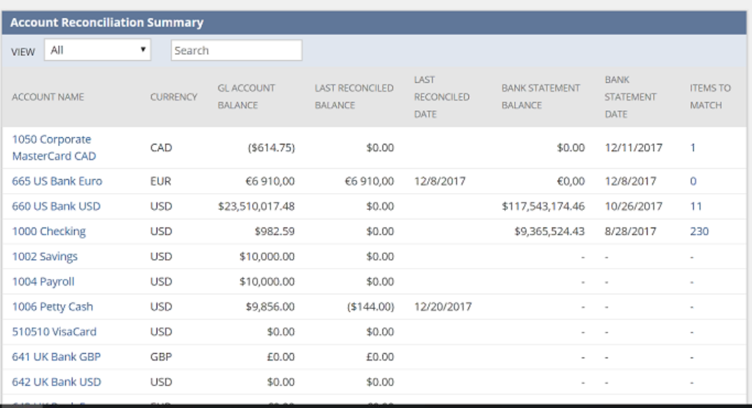The width and height of the screenshot is (752, 408).
Task: Open the 1000 Checking account link
Action: click(x=49, y=232)
